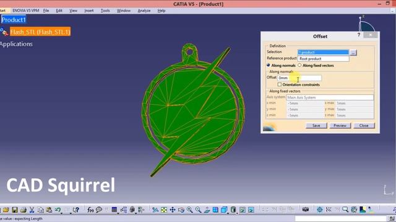396x222 pixels.
Task: Copy selection using the Copy icon
Action: 40,210
